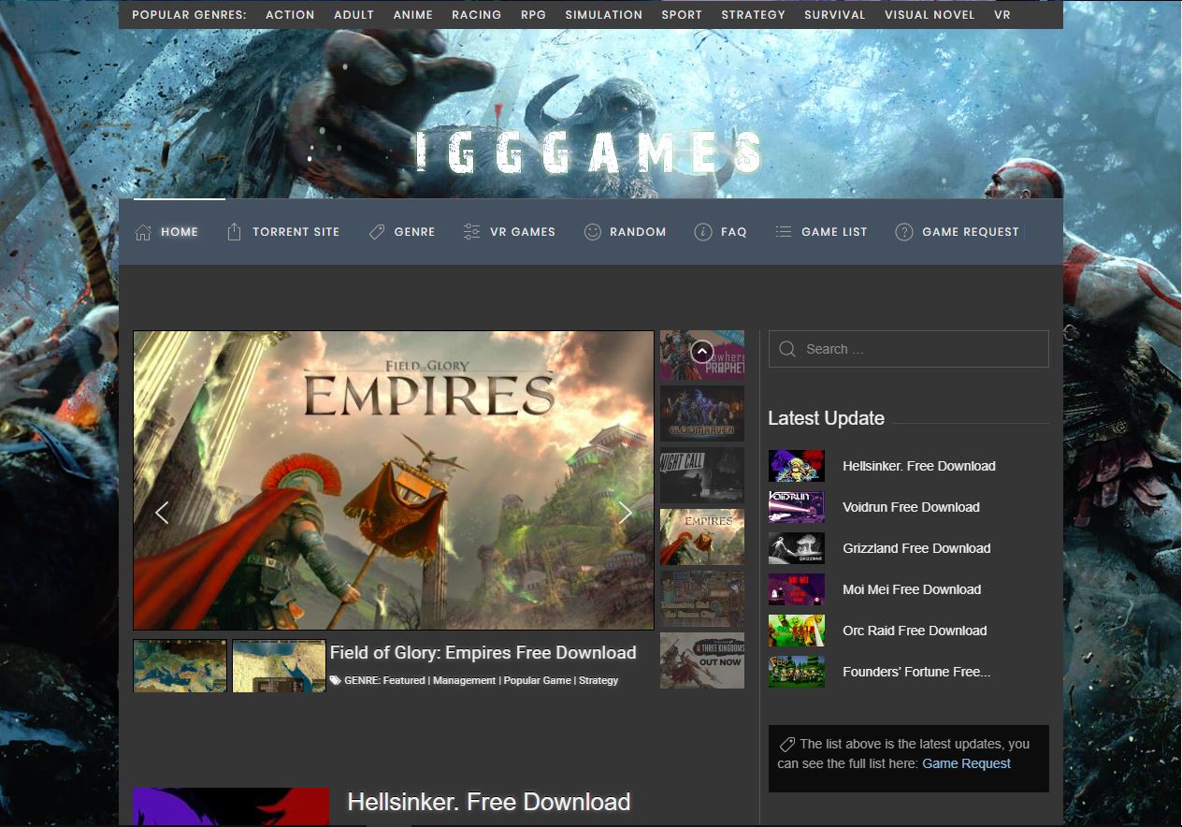Click the tag icon before GENRE label
This screenshot has width=1182, height=827.
pyautogui.click(x=336, y=681)
